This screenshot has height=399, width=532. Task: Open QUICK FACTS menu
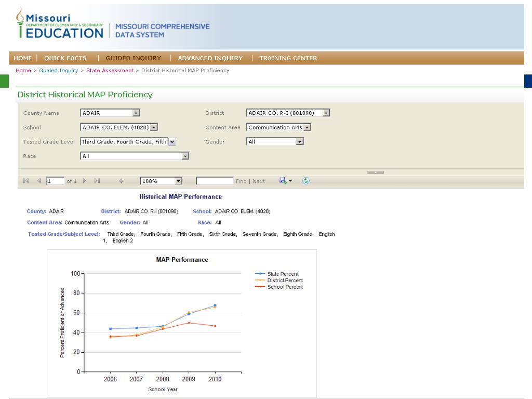[65, 58]
